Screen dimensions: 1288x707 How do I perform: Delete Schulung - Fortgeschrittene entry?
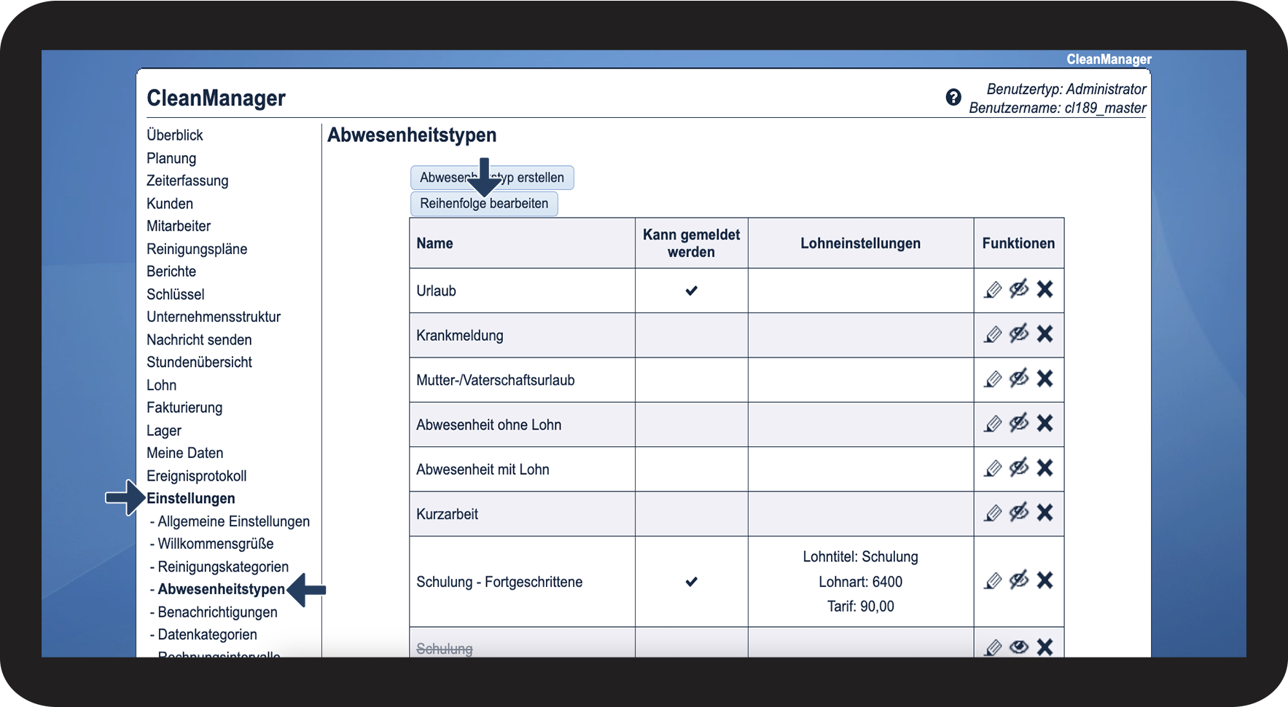[x=1045, y=580]
